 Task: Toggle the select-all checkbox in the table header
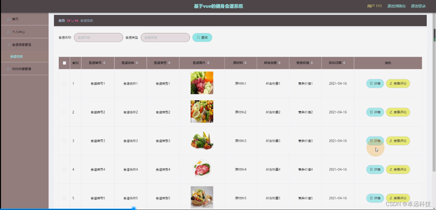(x=64, y=62)
